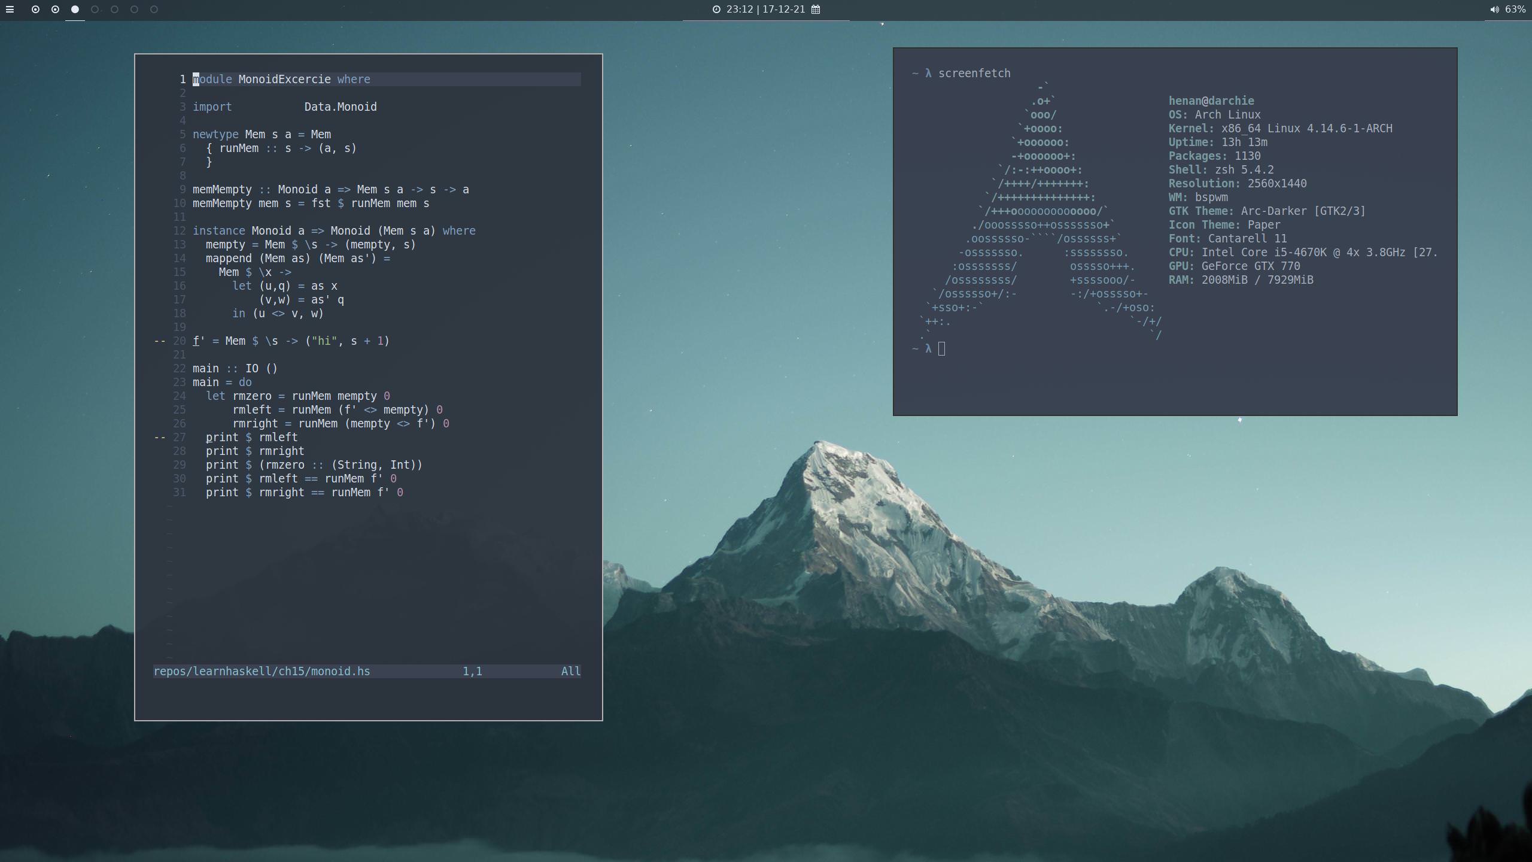Switch to workspace 2 indicator
This screenshot has height=862, width=1532.
pos(55,10)
